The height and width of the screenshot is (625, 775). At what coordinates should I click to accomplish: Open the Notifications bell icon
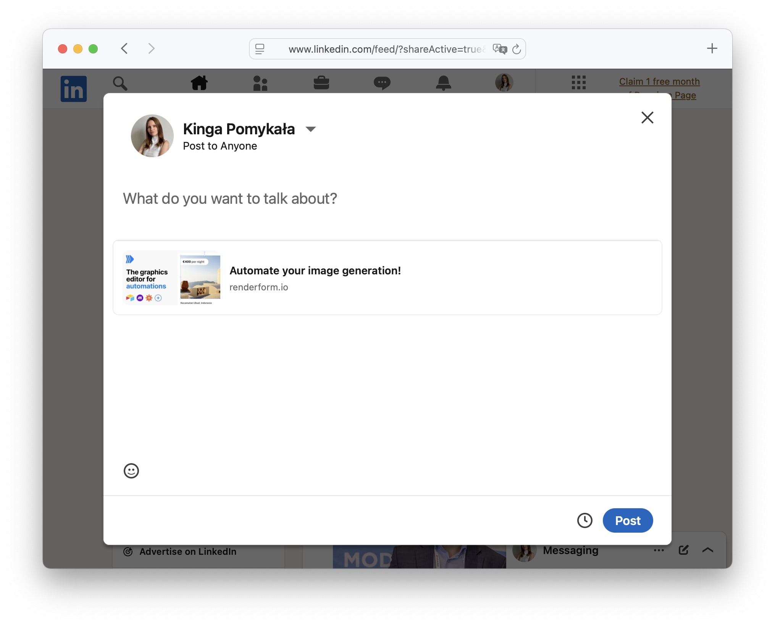click(443, 83)
